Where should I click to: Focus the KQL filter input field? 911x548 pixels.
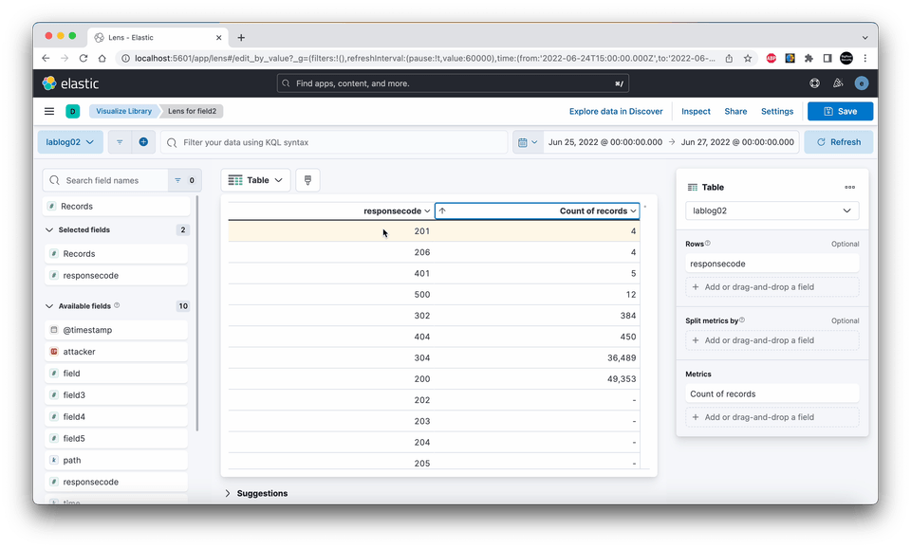point(335,141)
